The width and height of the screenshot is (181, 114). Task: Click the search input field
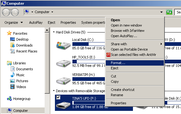[178, 12]
